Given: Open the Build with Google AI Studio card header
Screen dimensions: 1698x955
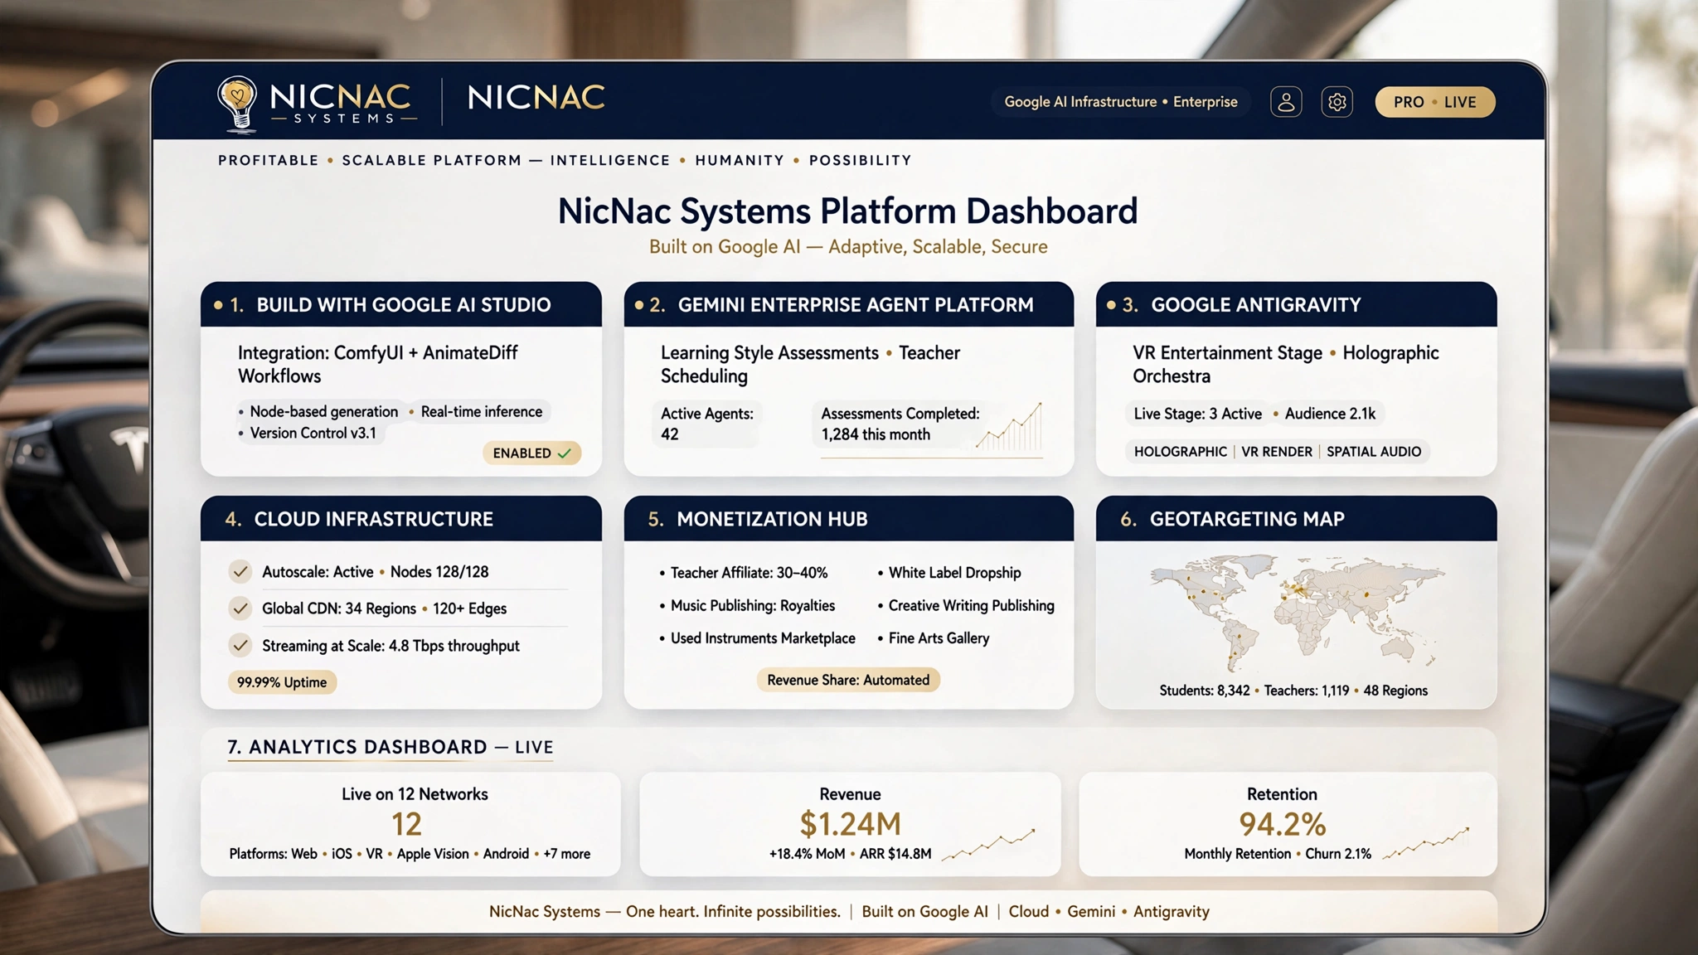Looking at the screenshot, I should click(401, 304).
